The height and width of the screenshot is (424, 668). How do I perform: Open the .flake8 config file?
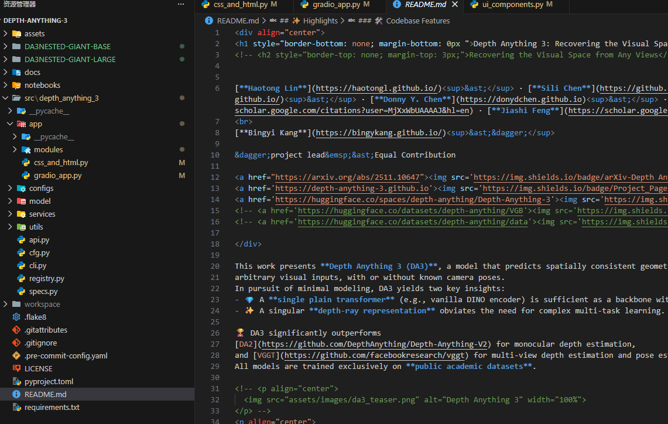(35, 317)
